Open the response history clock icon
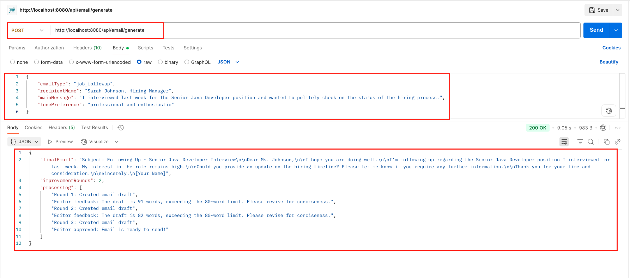The height and width of the screenshot is (278, 630). pyautogui.click(x=121, y=128)
